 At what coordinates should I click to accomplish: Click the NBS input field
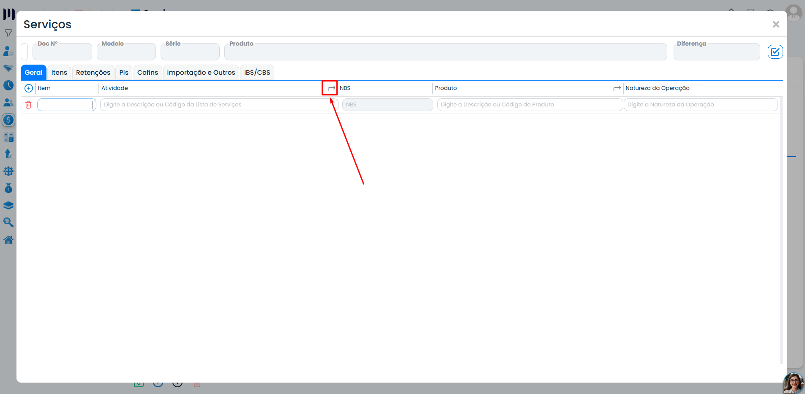387,105
